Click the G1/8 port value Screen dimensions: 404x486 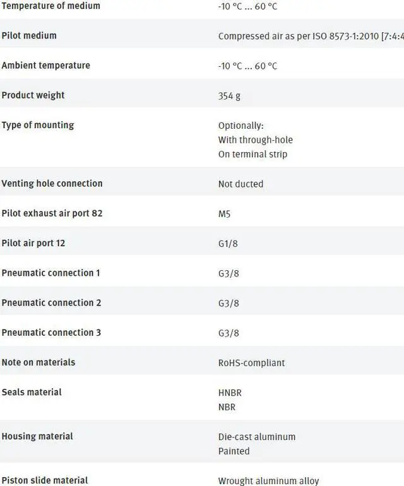(229, 244)
